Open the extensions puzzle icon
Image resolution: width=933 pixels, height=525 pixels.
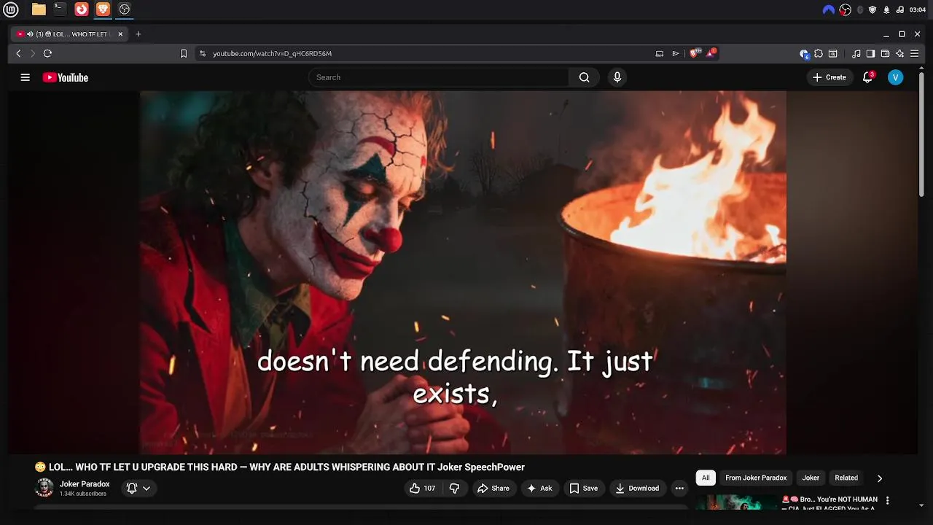pyautogui.click(x=819, y=53)
